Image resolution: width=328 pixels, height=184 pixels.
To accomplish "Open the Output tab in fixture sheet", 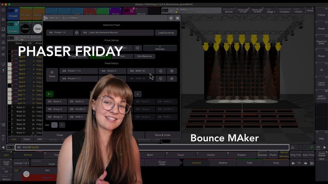I will pyautogui.click(x=27, y=139).
